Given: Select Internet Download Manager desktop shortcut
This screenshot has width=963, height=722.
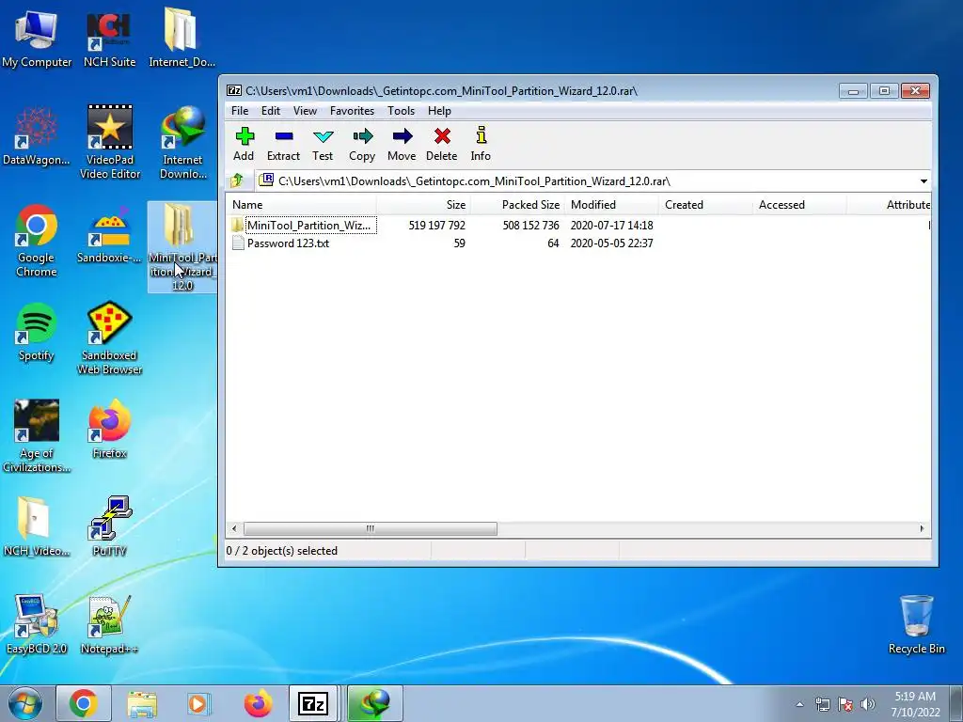Looking at the screenshot, I should coord(182,143).
